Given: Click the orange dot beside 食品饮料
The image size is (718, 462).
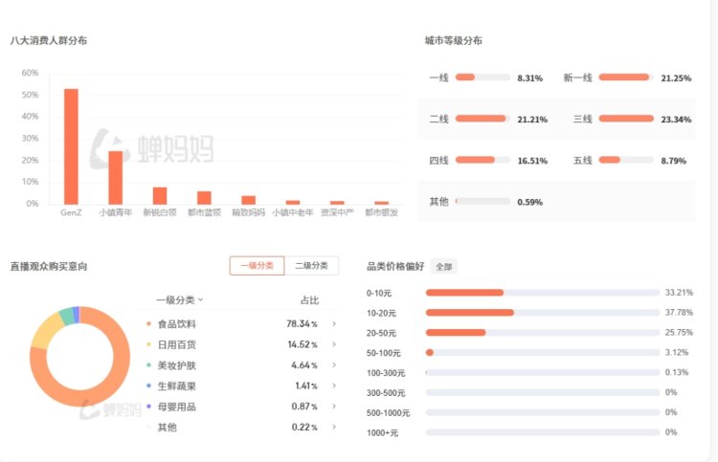Looking at the screenshot, I should (x=148, y=324).
